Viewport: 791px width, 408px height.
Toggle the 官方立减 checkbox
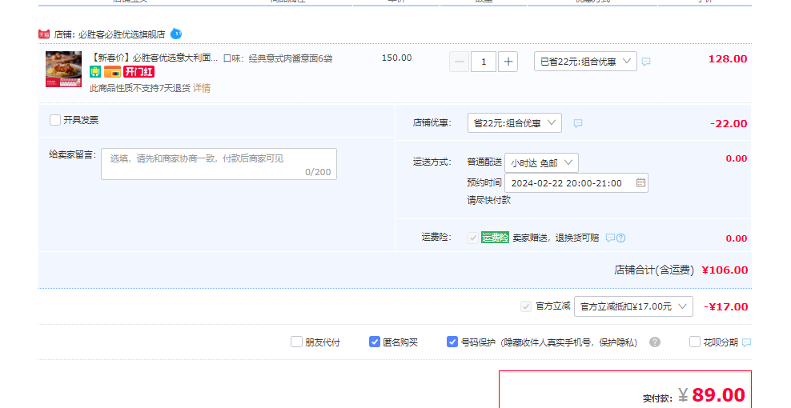point(526,306)
